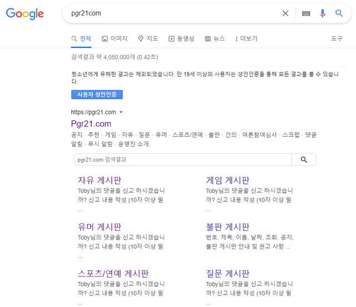356x307 pixels.
Task: Click the Google logo
Action: coord(25,14)
